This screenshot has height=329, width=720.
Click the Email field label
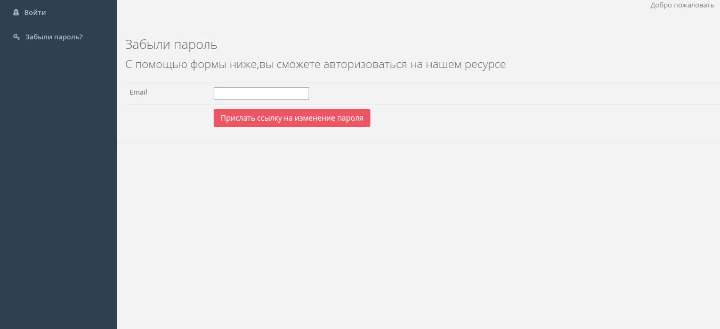[x=138, y=92]
